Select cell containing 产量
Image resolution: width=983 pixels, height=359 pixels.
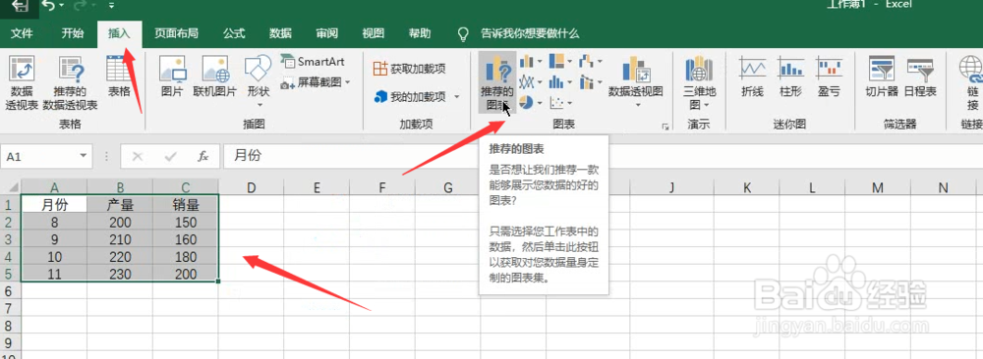coord(120,205)
